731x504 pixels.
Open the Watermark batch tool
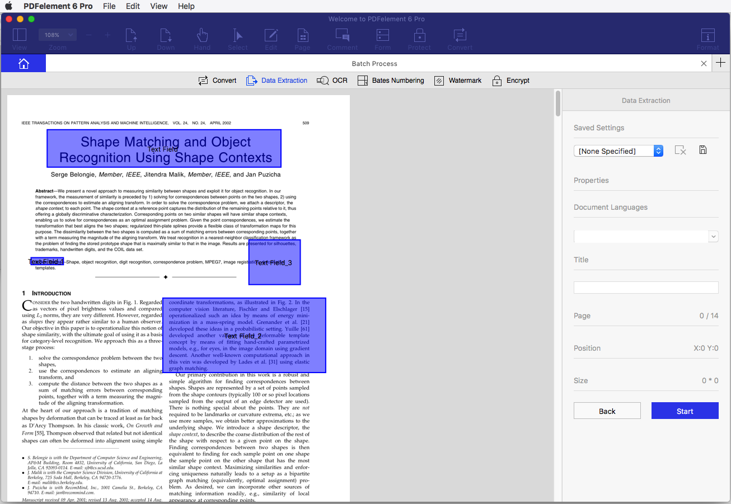point(458,81)
